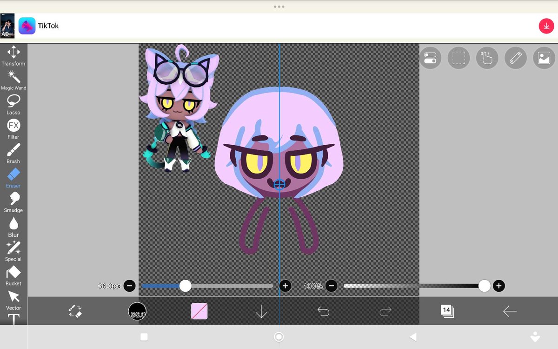Viewport: 558px width, 349px height.
Task: Tap the symmetry ruler center handle
Action: pyautogui.click(x=279, y=185)
